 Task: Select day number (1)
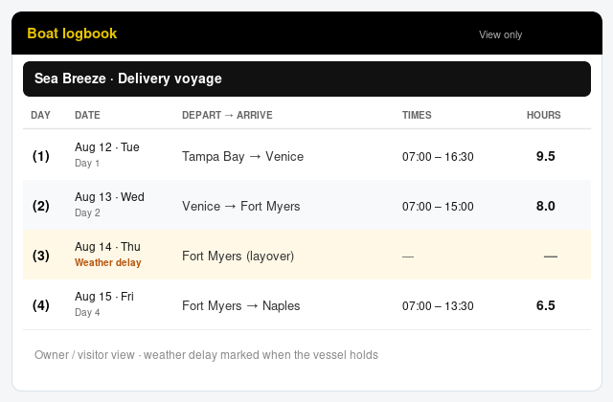[40, 156]
